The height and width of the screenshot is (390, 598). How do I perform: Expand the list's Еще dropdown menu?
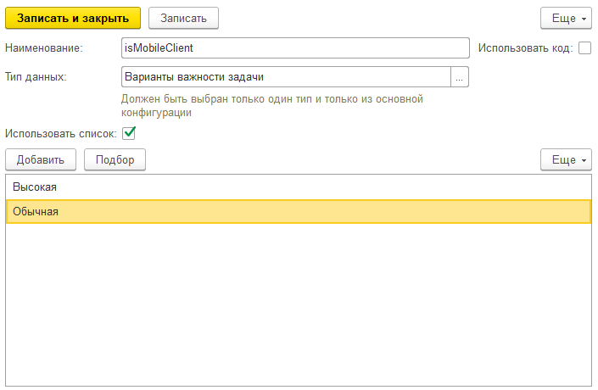coord(566,159)
